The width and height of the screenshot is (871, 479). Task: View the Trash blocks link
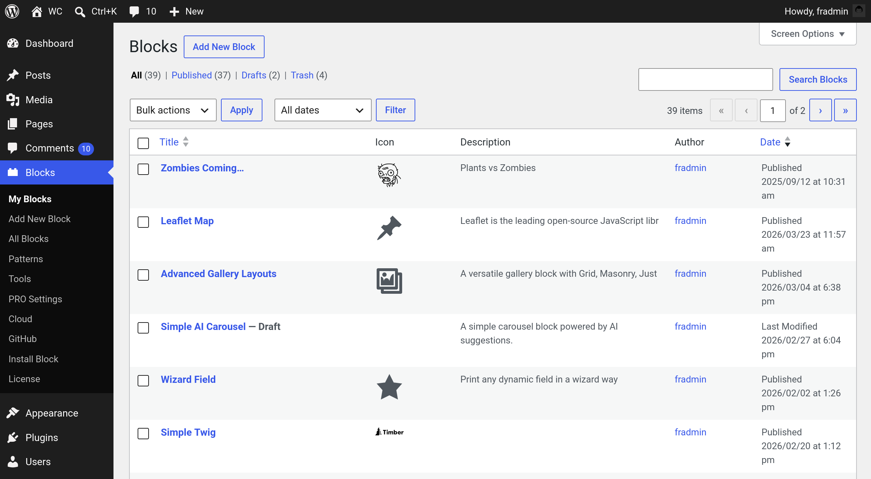302,75
